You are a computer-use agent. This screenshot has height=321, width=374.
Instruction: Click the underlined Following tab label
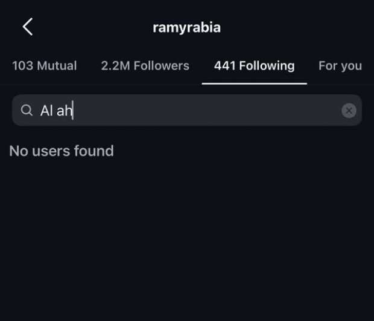254,66
